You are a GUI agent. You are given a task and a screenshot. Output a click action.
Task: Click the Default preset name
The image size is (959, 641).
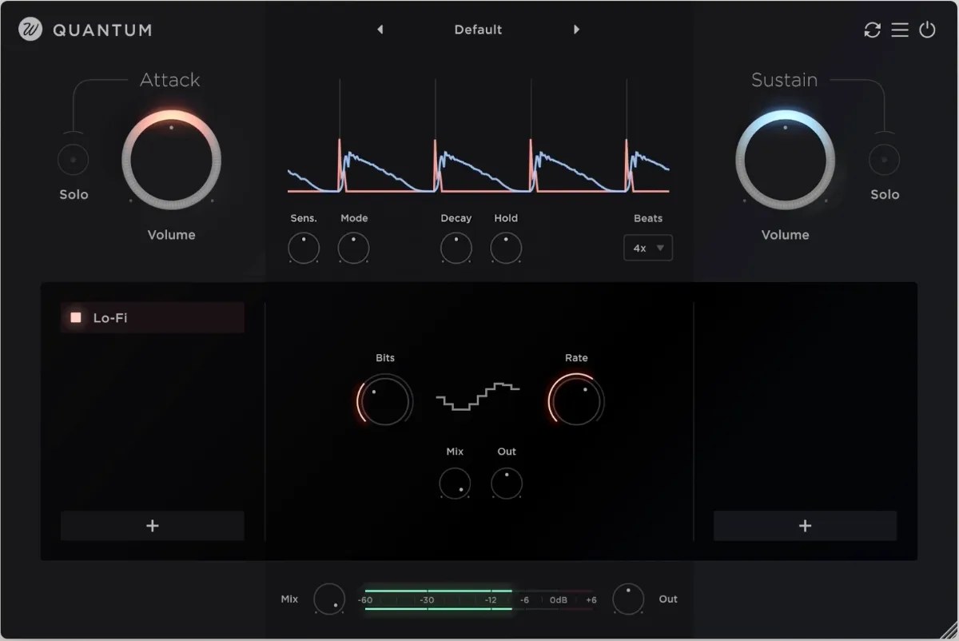point(478,29)
